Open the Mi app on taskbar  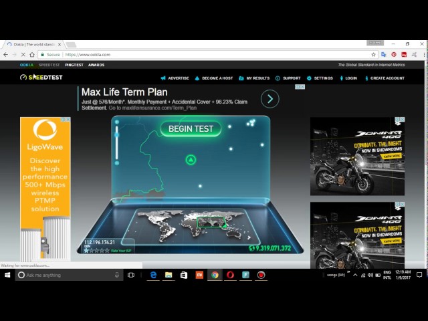point(199,275)
